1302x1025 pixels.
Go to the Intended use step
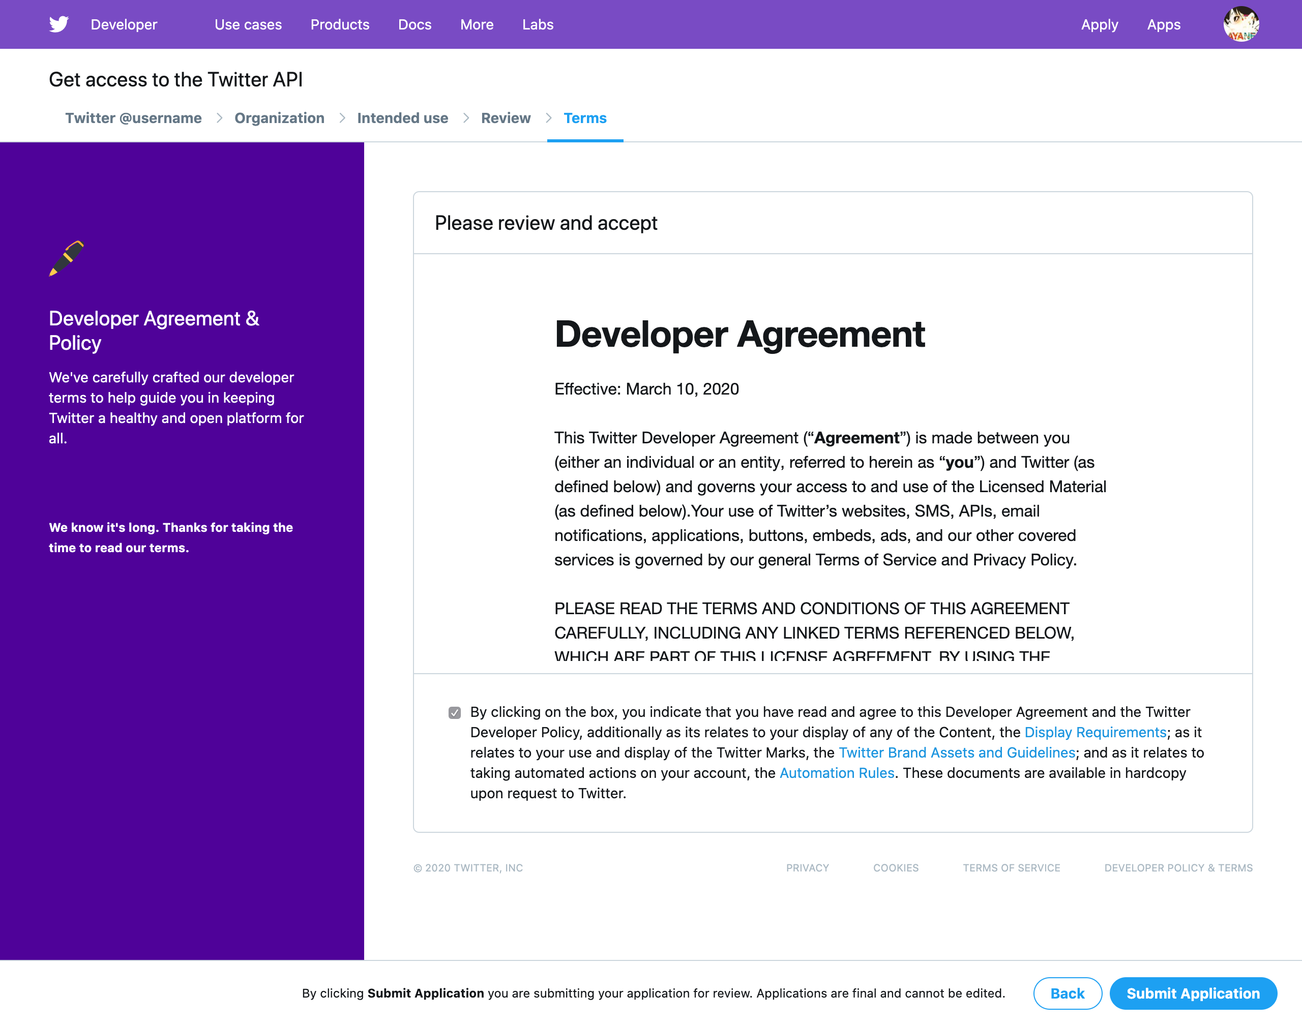402,118
